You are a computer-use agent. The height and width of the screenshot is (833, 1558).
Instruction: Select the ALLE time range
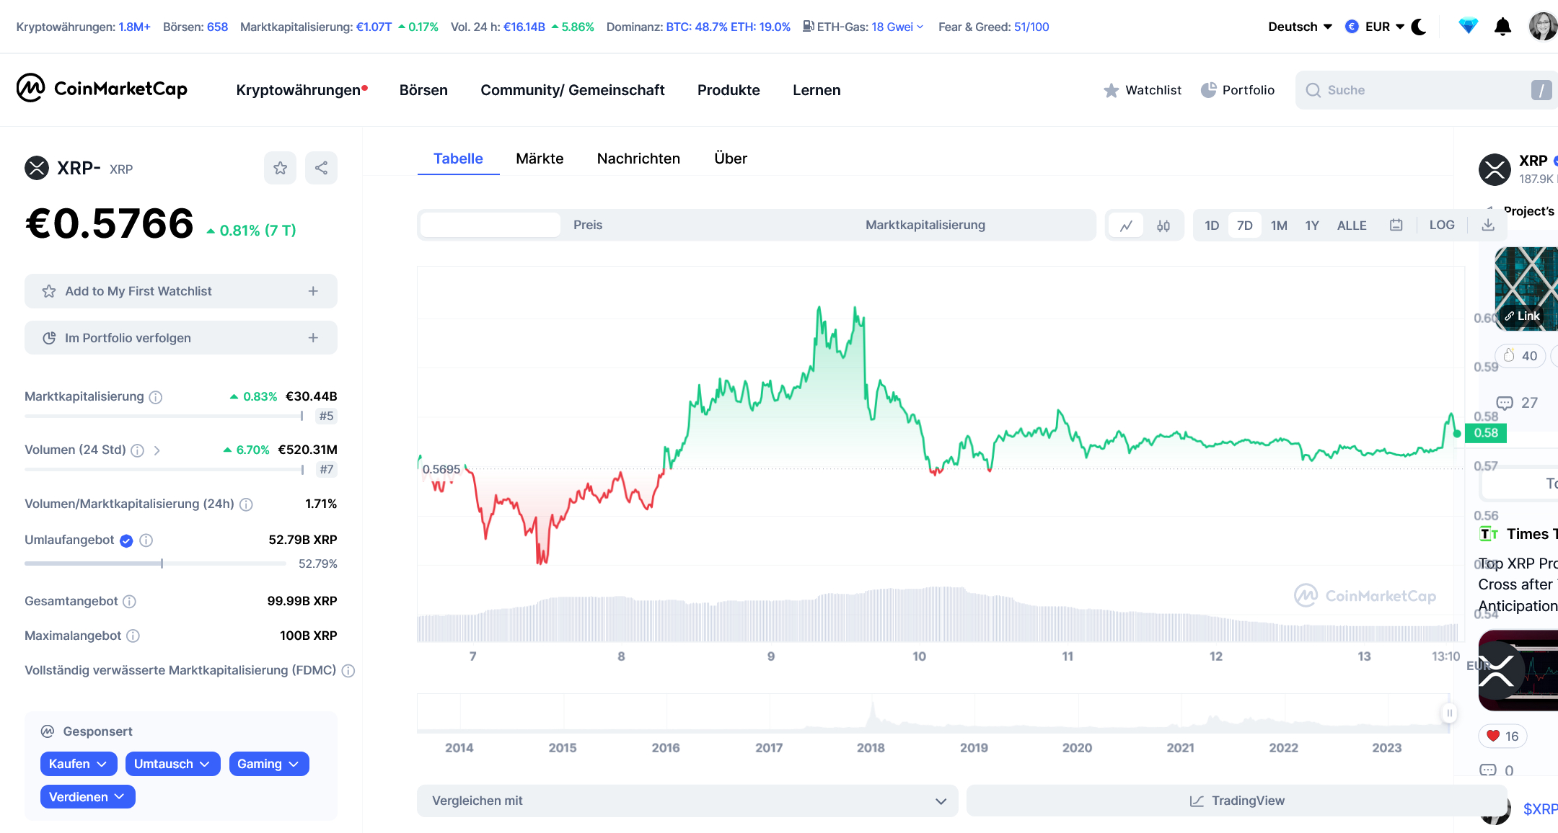pos(1352,226)
